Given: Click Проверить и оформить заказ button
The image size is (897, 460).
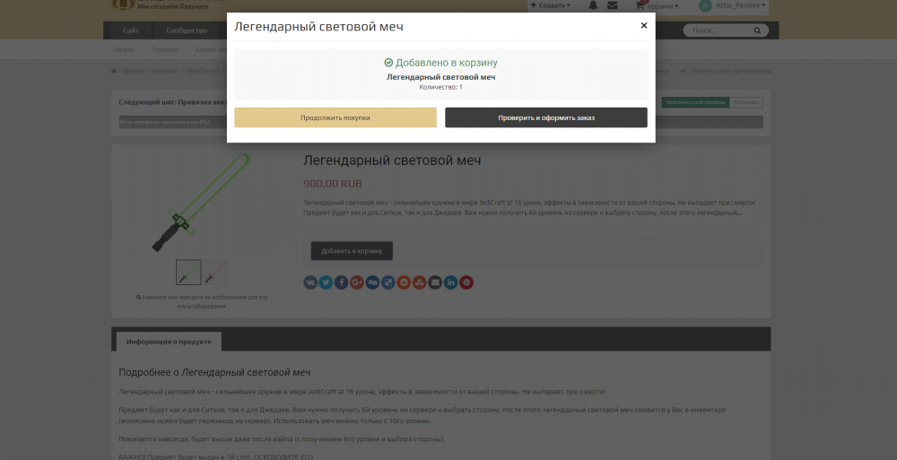Looking at the screenshot, I should click(546, 117).
